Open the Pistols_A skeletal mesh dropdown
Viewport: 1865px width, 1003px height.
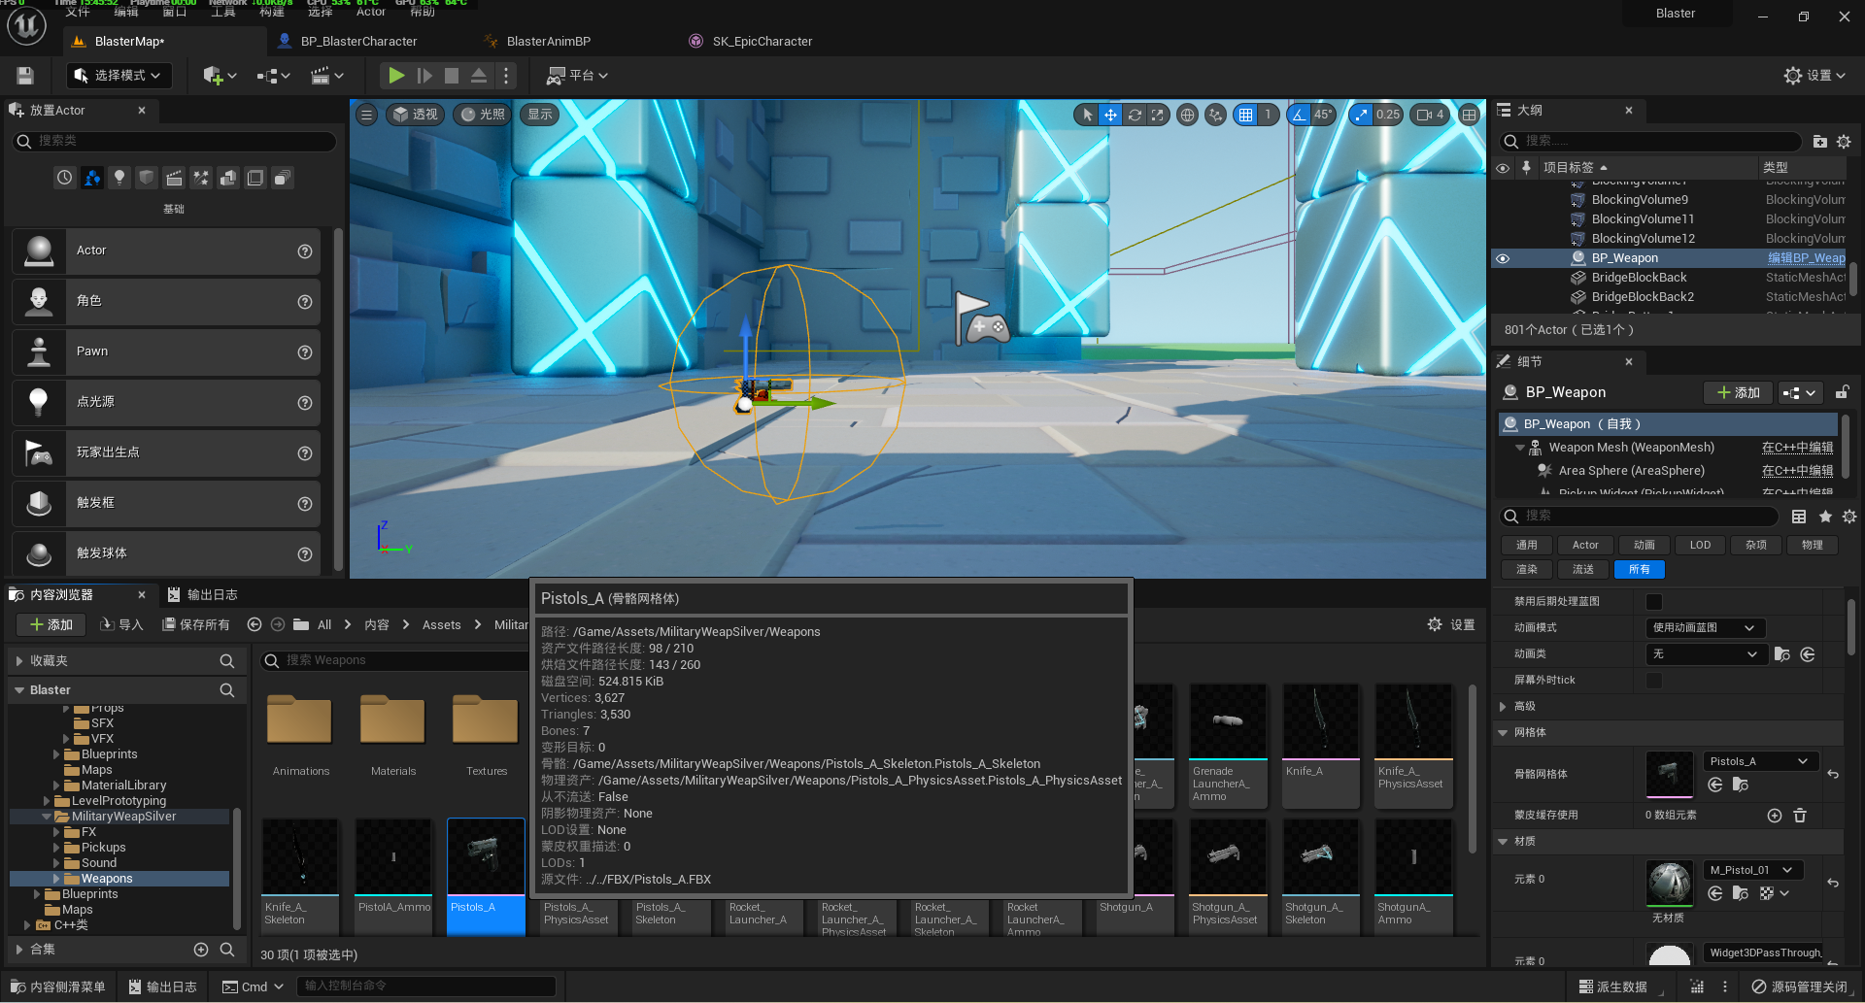1760,761
